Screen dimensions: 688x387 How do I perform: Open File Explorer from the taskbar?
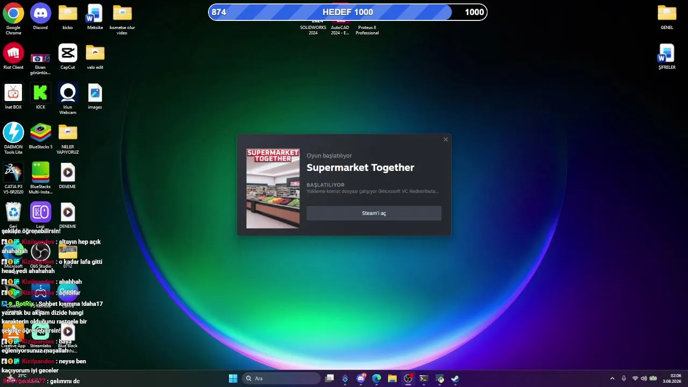pos(392,378)
